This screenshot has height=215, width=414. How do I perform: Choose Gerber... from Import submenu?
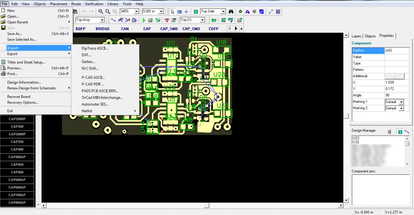(x=88, y=61)
